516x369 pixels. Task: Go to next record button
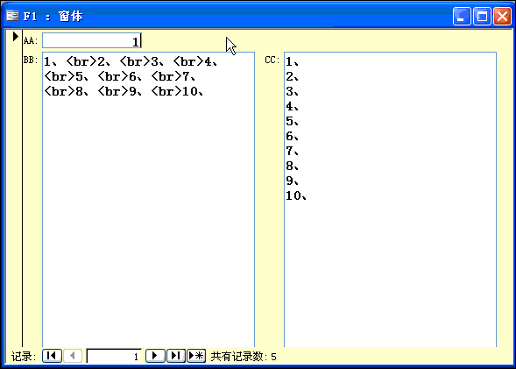[x=155, y=356]
